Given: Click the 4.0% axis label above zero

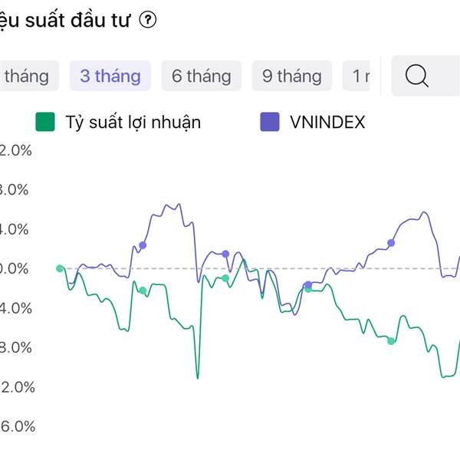Looking at the screenshot, I should click(17, 229).
